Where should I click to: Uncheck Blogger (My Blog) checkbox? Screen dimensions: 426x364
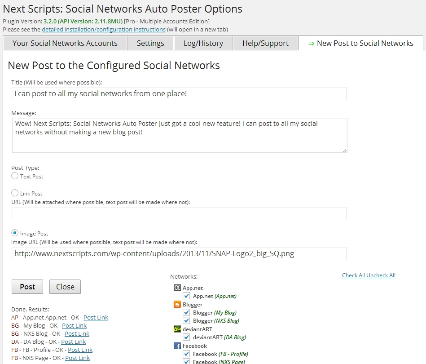[186, 312]
